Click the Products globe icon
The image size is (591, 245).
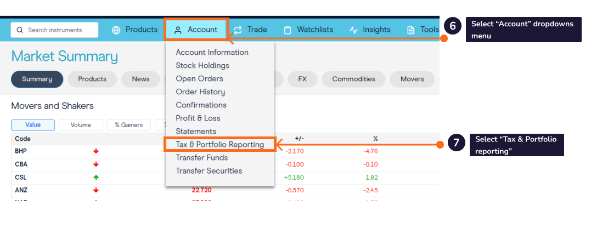click(116, 30)
